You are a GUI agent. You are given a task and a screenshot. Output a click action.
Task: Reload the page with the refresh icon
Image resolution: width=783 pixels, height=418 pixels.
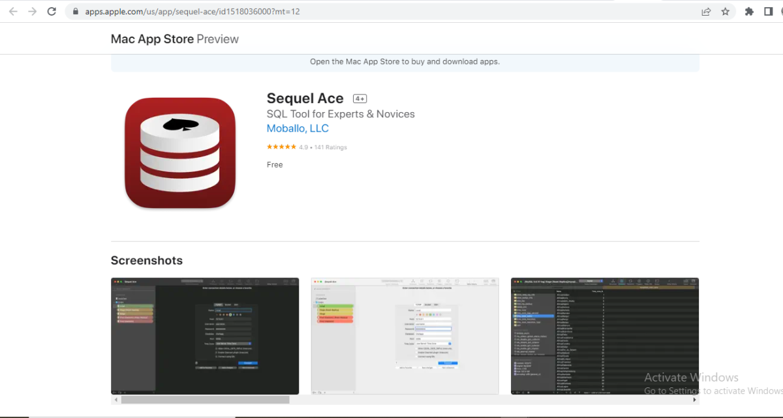[x=52, y=11]
